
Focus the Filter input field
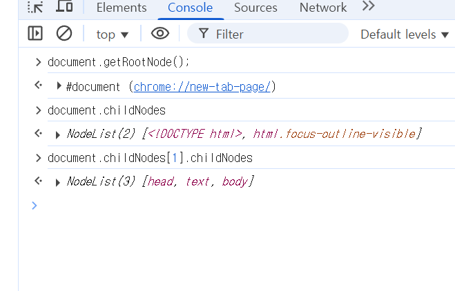click(x=267, y=34)
